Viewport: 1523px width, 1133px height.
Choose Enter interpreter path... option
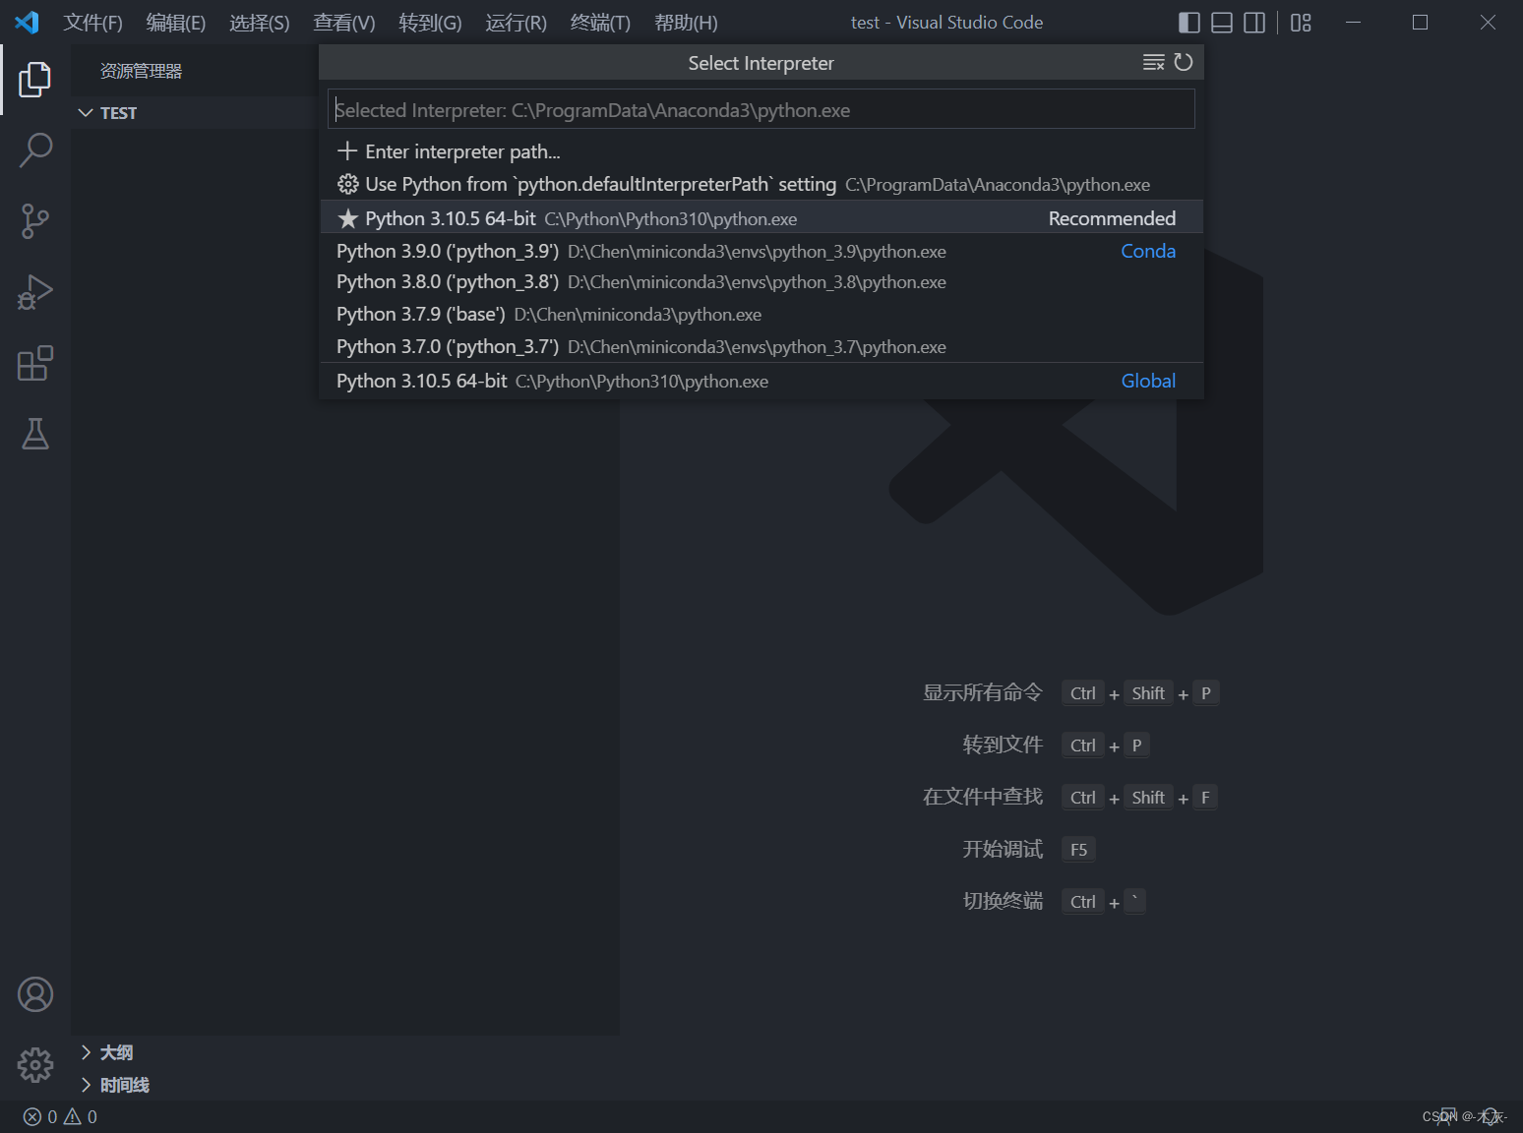(x=761, y=151)
